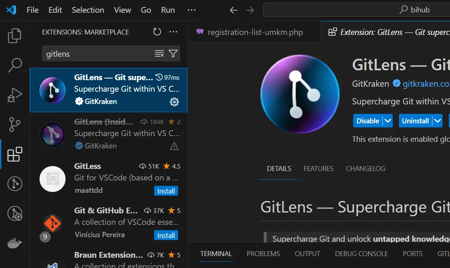Switch to the CHANGELOG tab
450x268 pixels.
[365, 169]
